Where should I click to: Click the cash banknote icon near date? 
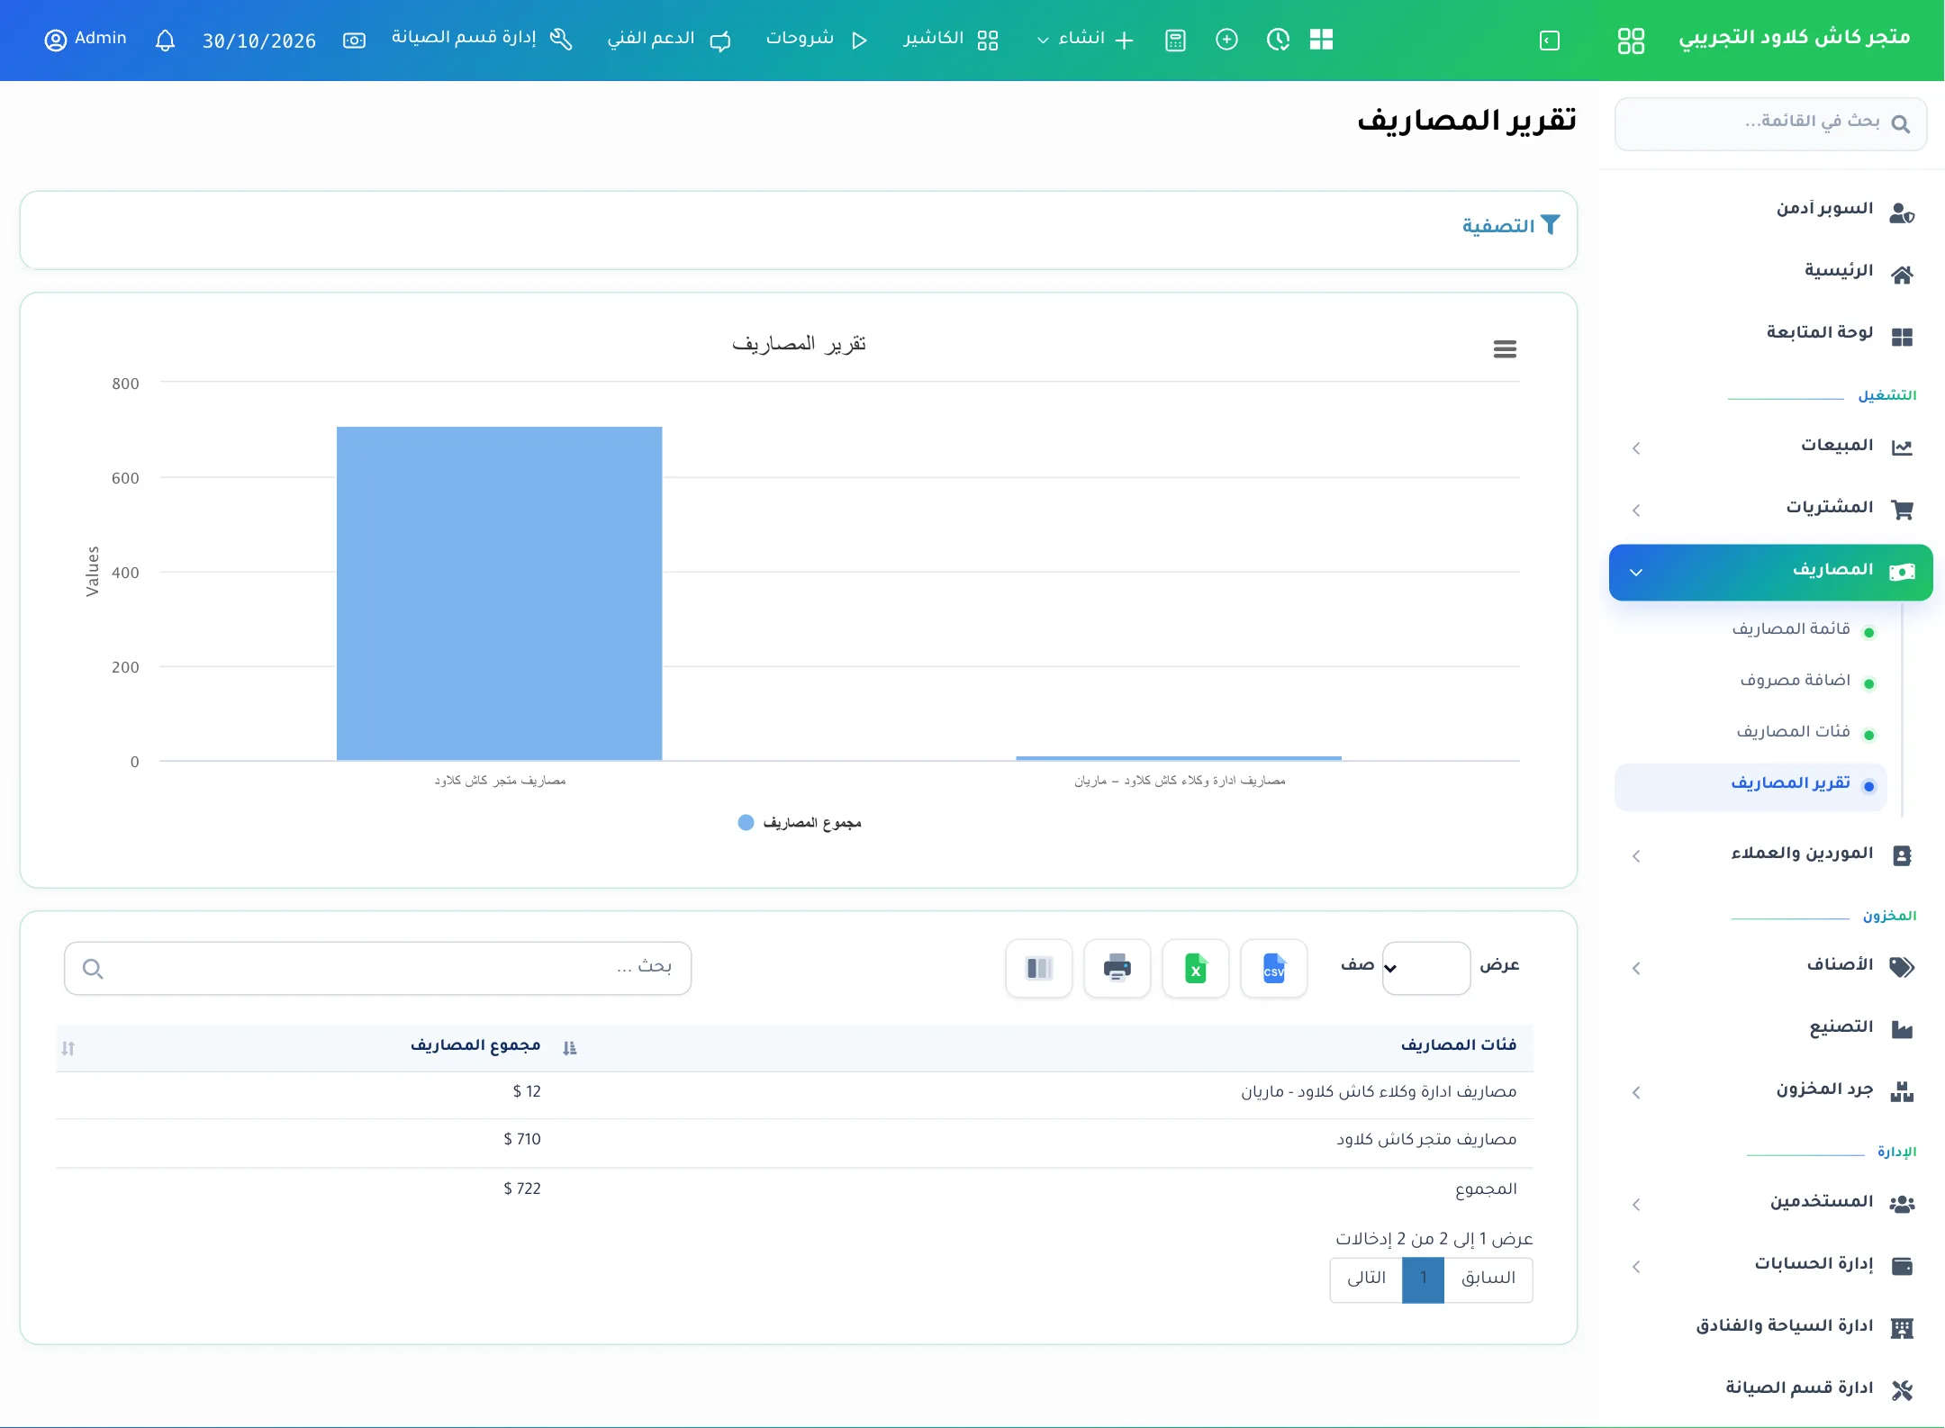[355, 41]
